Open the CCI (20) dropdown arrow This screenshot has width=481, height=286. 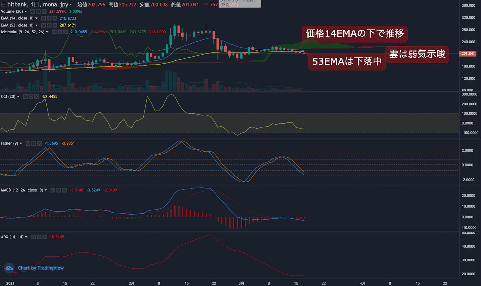[x=18, y=96]
